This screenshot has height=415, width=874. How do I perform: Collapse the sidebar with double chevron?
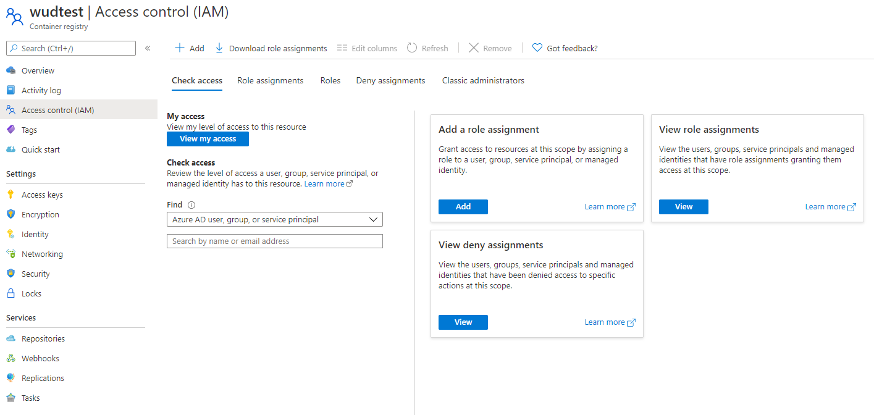pyautogui.click(x=148, y=48)
